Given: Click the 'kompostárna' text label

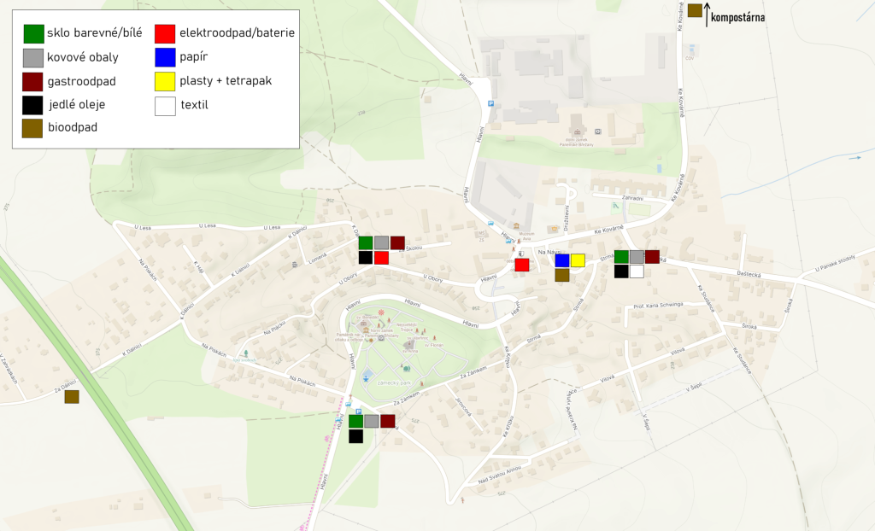Looking at the screenshot, I should [x=738, y=17].
